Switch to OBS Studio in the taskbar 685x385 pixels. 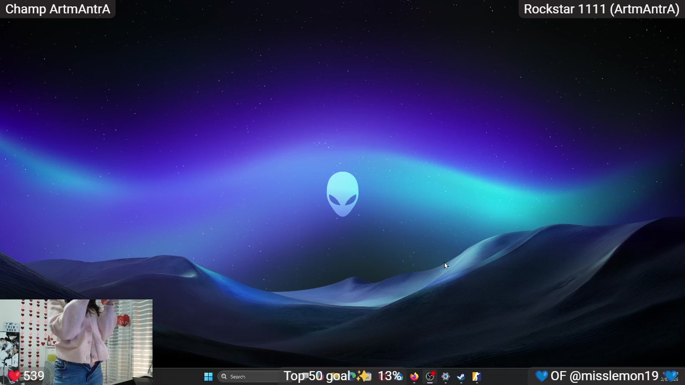(x=430, y=376)
